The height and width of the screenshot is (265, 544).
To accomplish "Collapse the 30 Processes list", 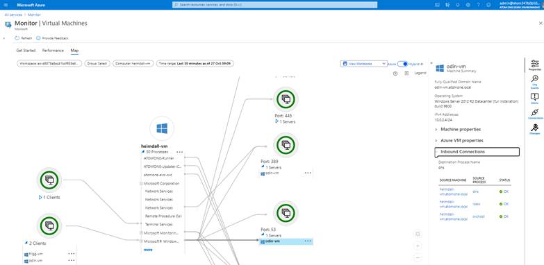I will pos(143,152).
